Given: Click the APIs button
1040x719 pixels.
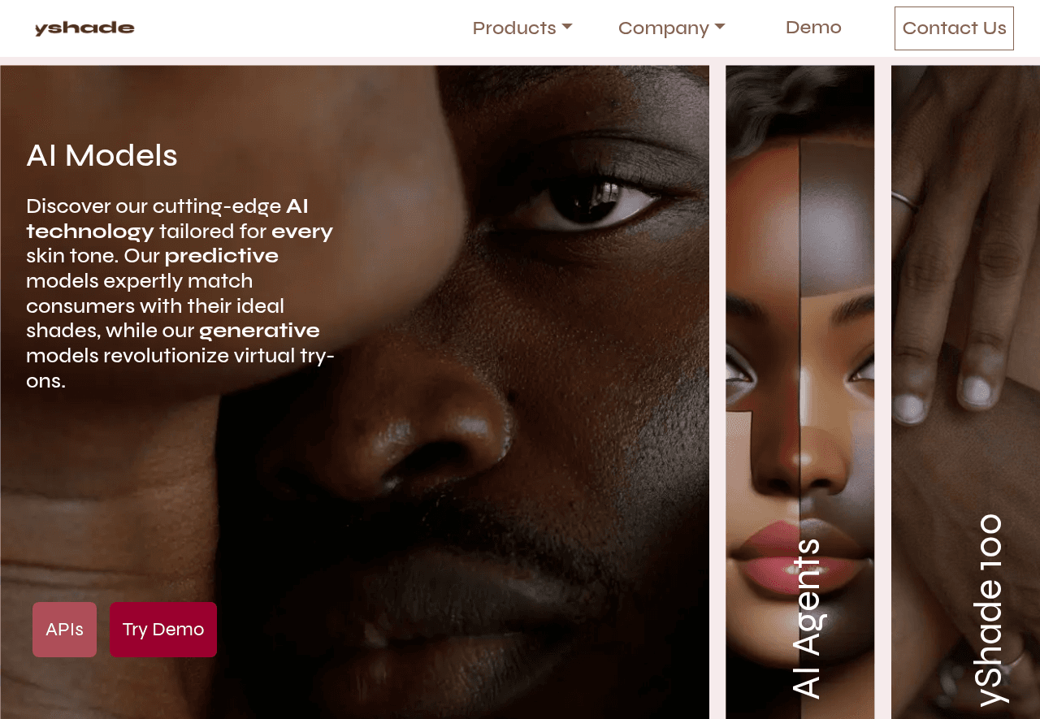Looking at the screenshot, I should click(64, 630).
